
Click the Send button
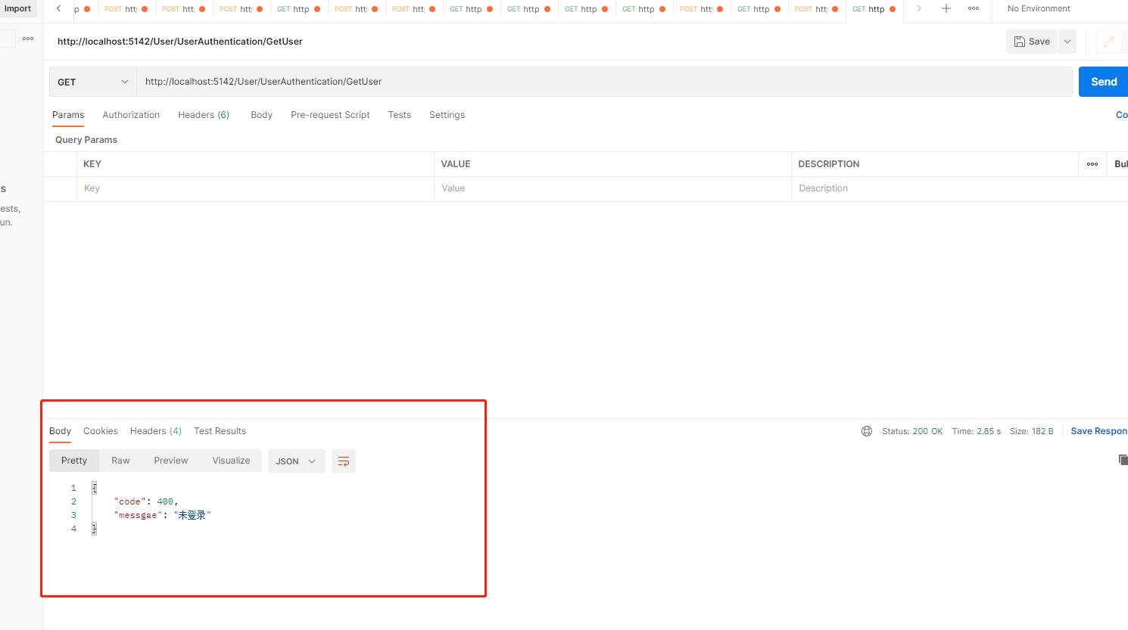coord(1103,81)
